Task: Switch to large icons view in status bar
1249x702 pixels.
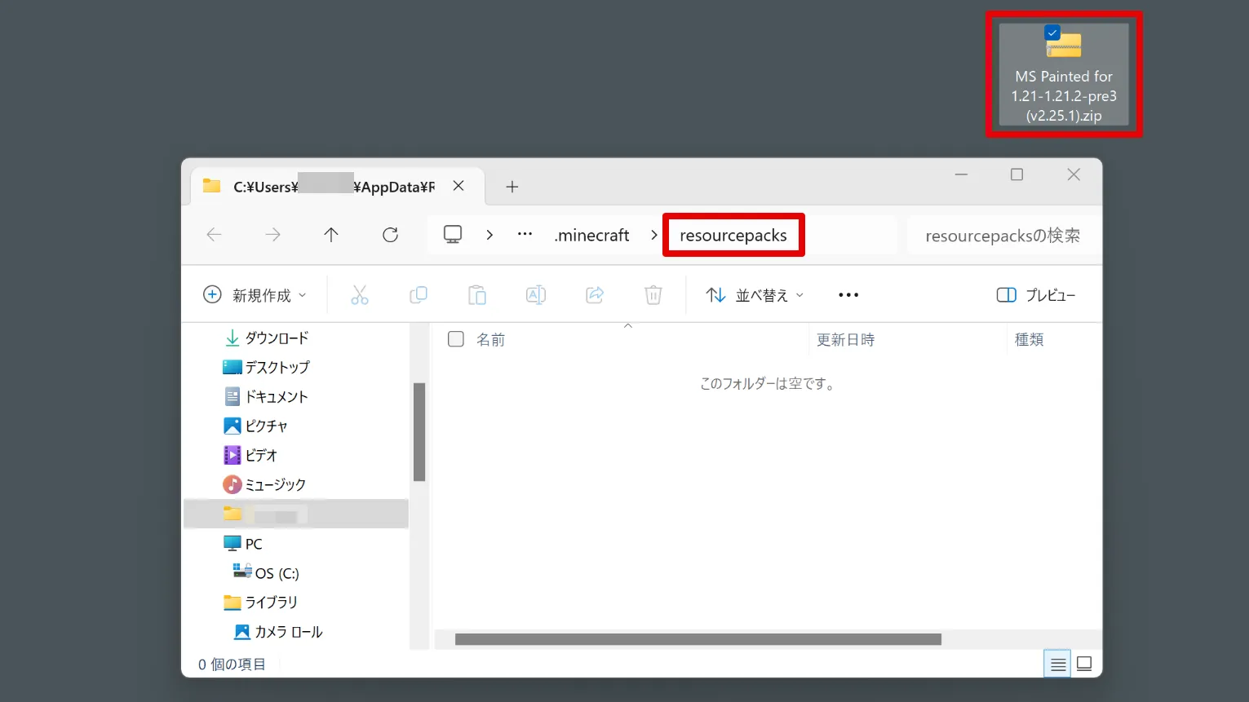Action: tap(1084, 664)
